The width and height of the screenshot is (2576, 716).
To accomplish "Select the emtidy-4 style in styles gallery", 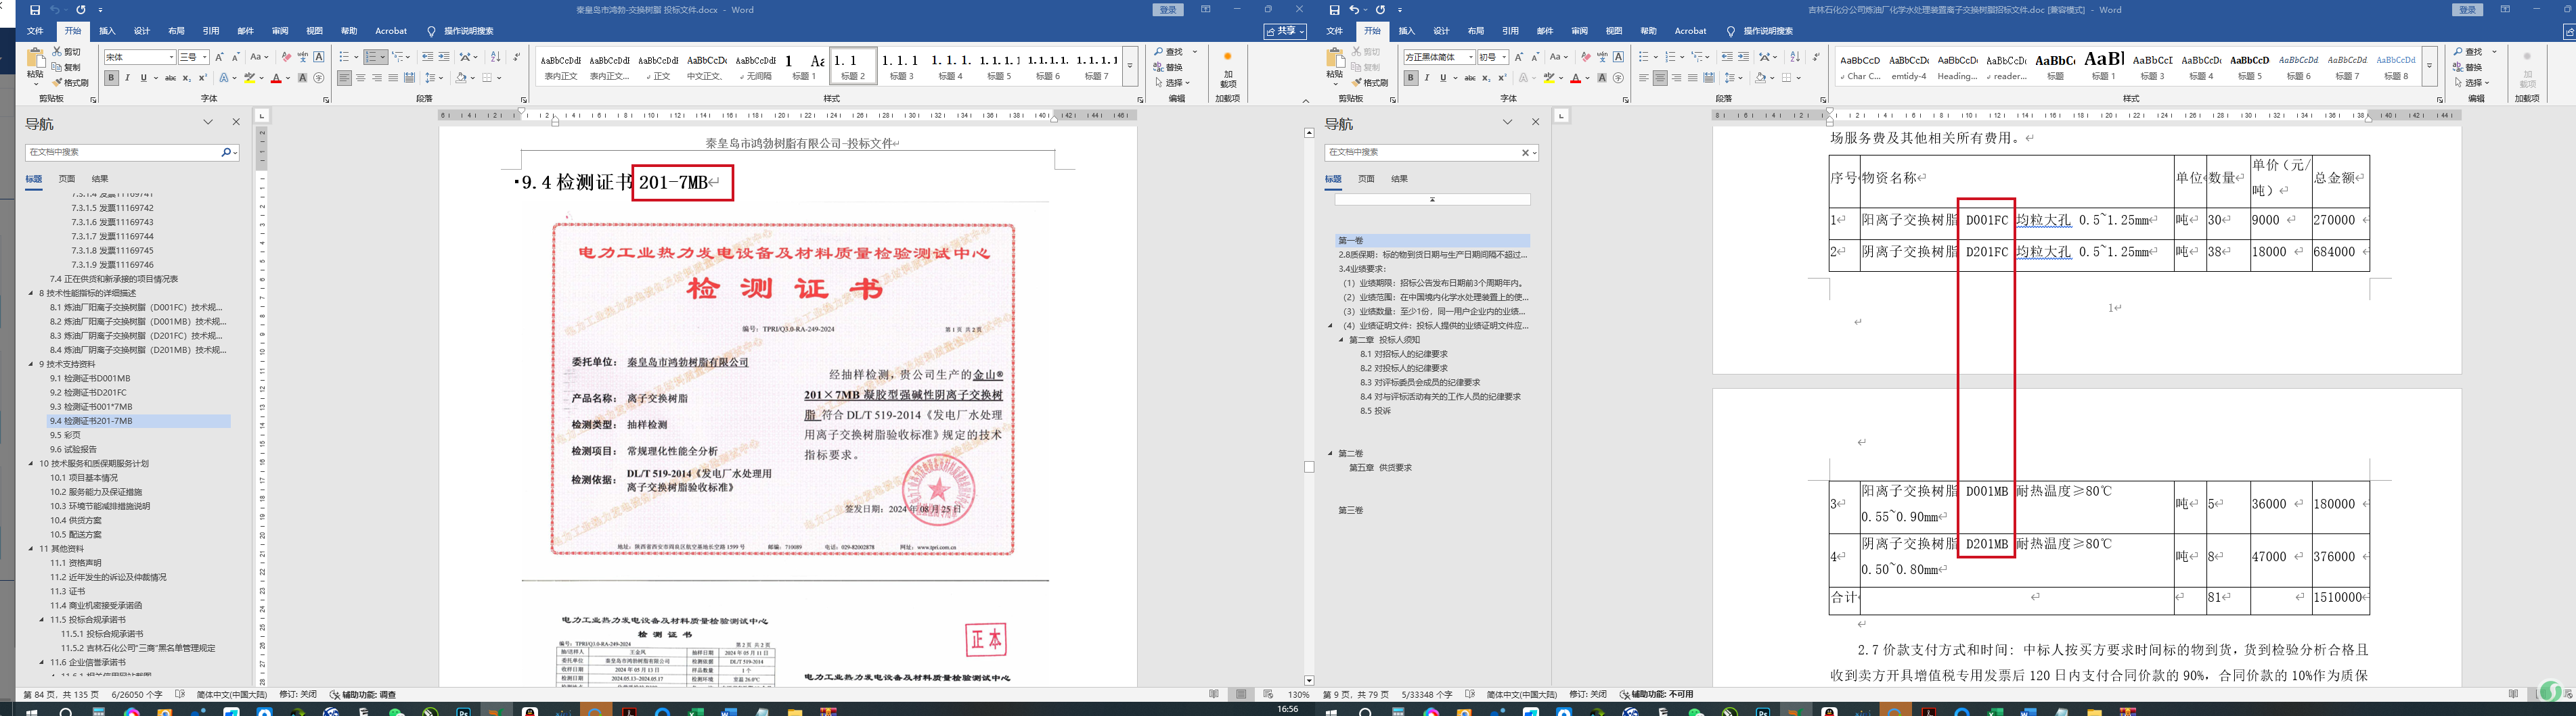I will pyautogui.click(x=1908, y=67).
